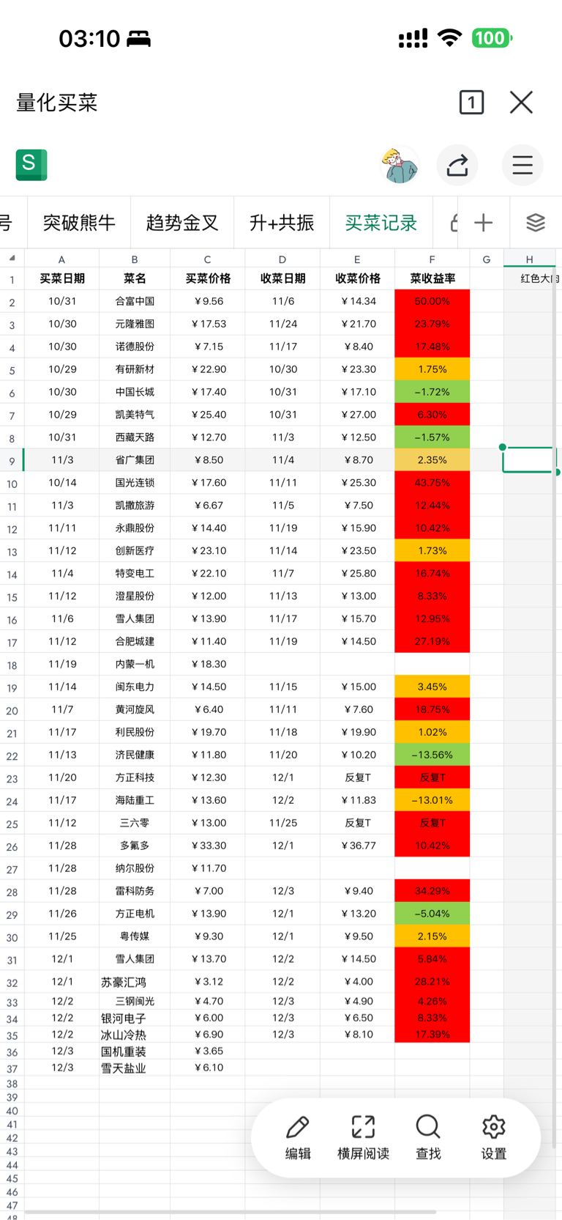
Task: Click the 菜收益率 header cell
Action: (x=432, y=278)
